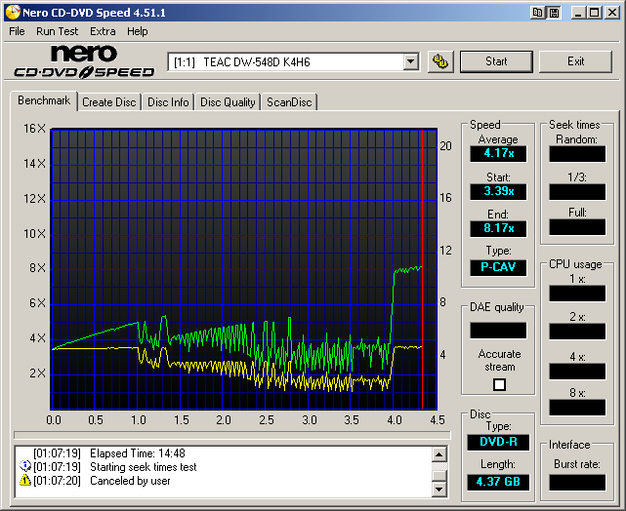Click the DVD-R disc type value
Screen dimensions: 626x511
pyautogui.click(x=498, y=442)
